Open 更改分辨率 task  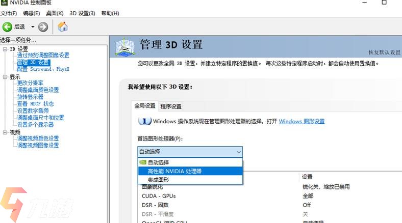[x=30, y=83]
